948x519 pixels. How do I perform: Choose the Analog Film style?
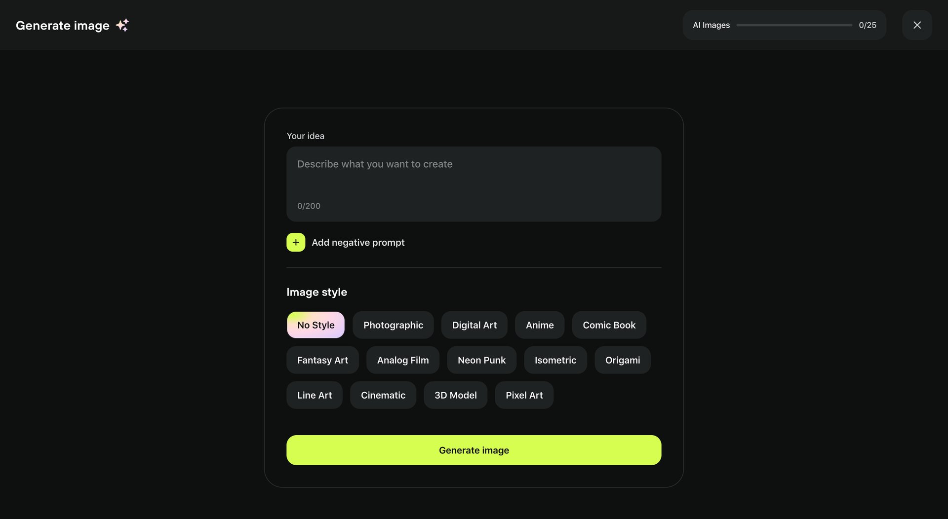point(402,360)
